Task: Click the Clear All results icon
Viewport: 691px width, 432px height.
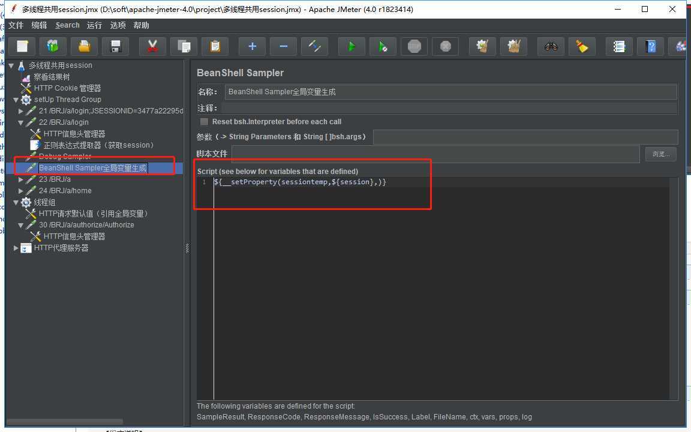Action: [x=514, y=46]
